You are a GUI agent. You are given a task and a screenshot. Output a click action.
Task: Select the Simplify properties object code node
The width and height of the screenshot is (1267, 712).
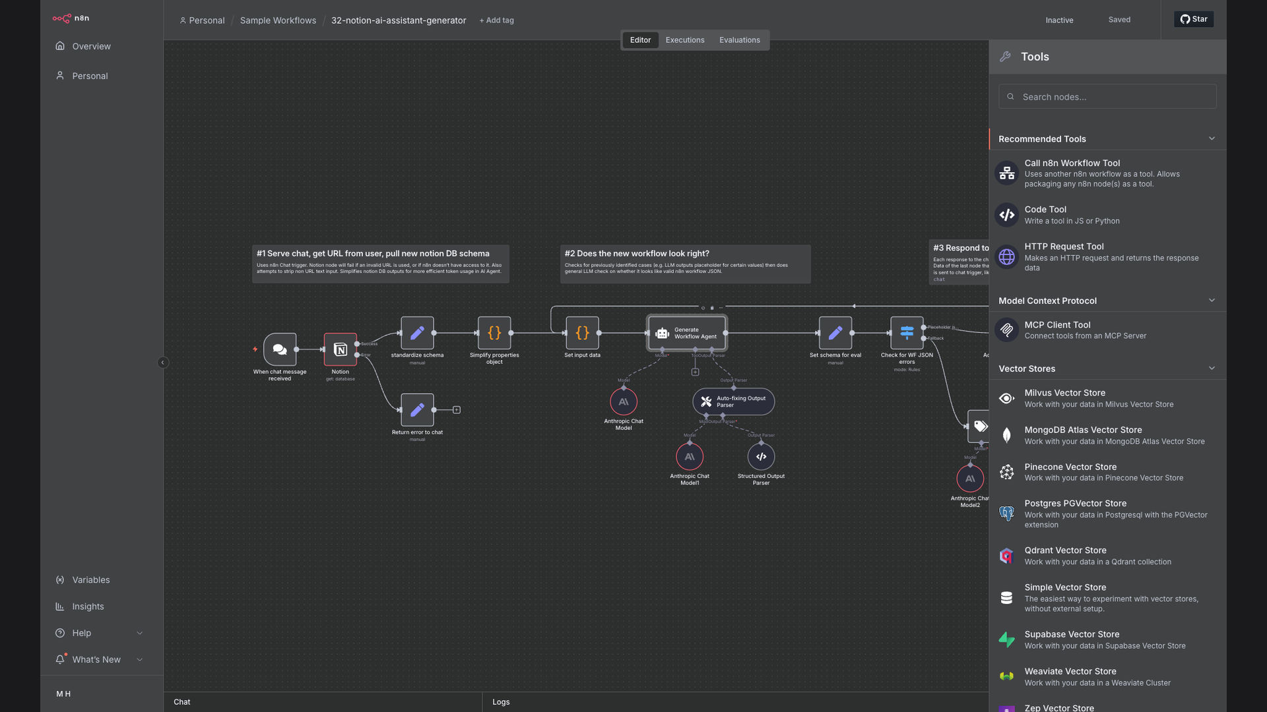tap(494, 333)
